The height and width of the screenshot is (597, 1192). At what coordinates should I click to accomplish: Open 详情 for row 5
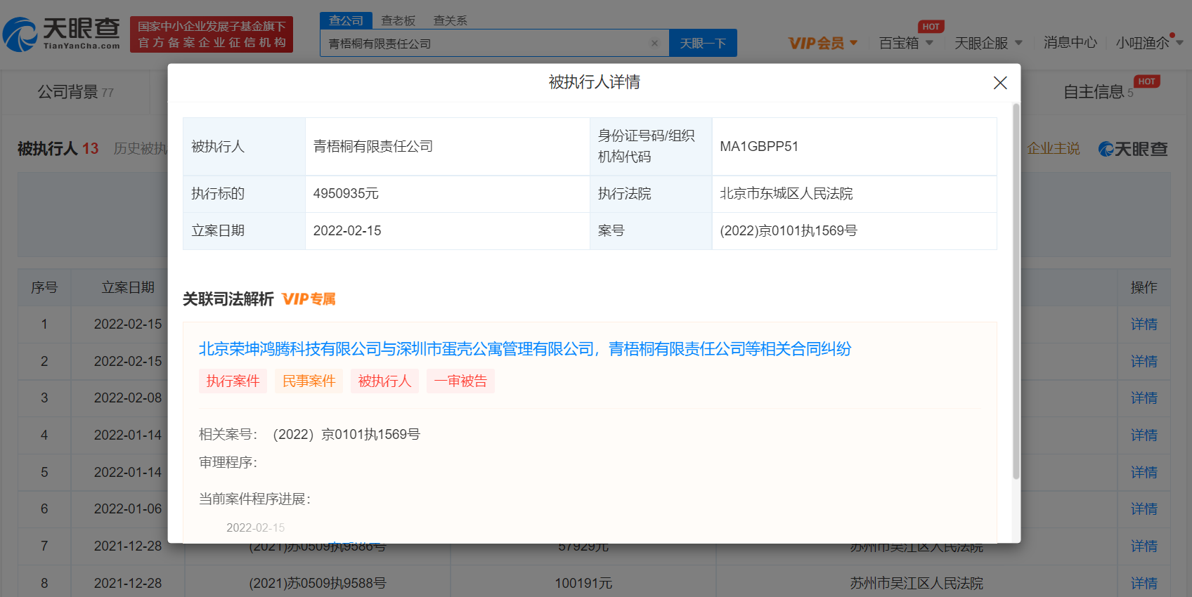[x=1144, y=473]
